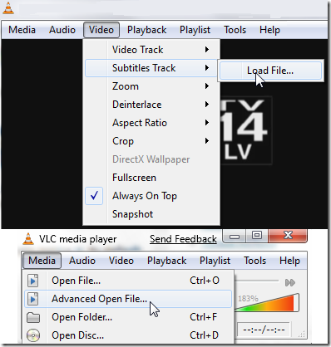Click the 183% volume slider
Viewport: 331px width, 347px height.
pos(268,302)
